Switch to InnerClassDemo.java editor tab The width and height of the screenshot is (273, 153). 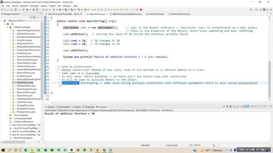[180, 14]
